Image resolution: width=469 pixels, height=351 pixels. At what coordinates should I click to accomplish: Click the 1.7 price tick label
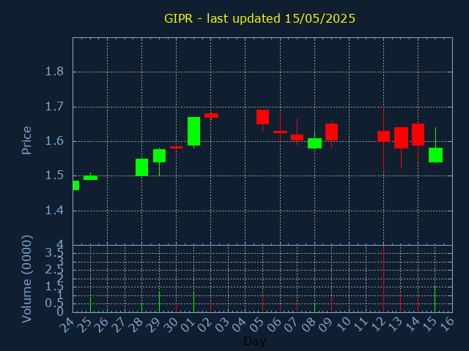[54, 107]
